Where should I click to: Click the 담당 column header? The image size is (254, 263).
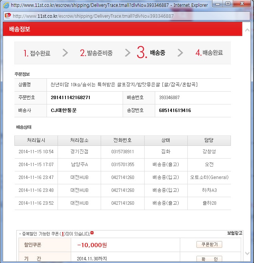[x=209, y=140]
